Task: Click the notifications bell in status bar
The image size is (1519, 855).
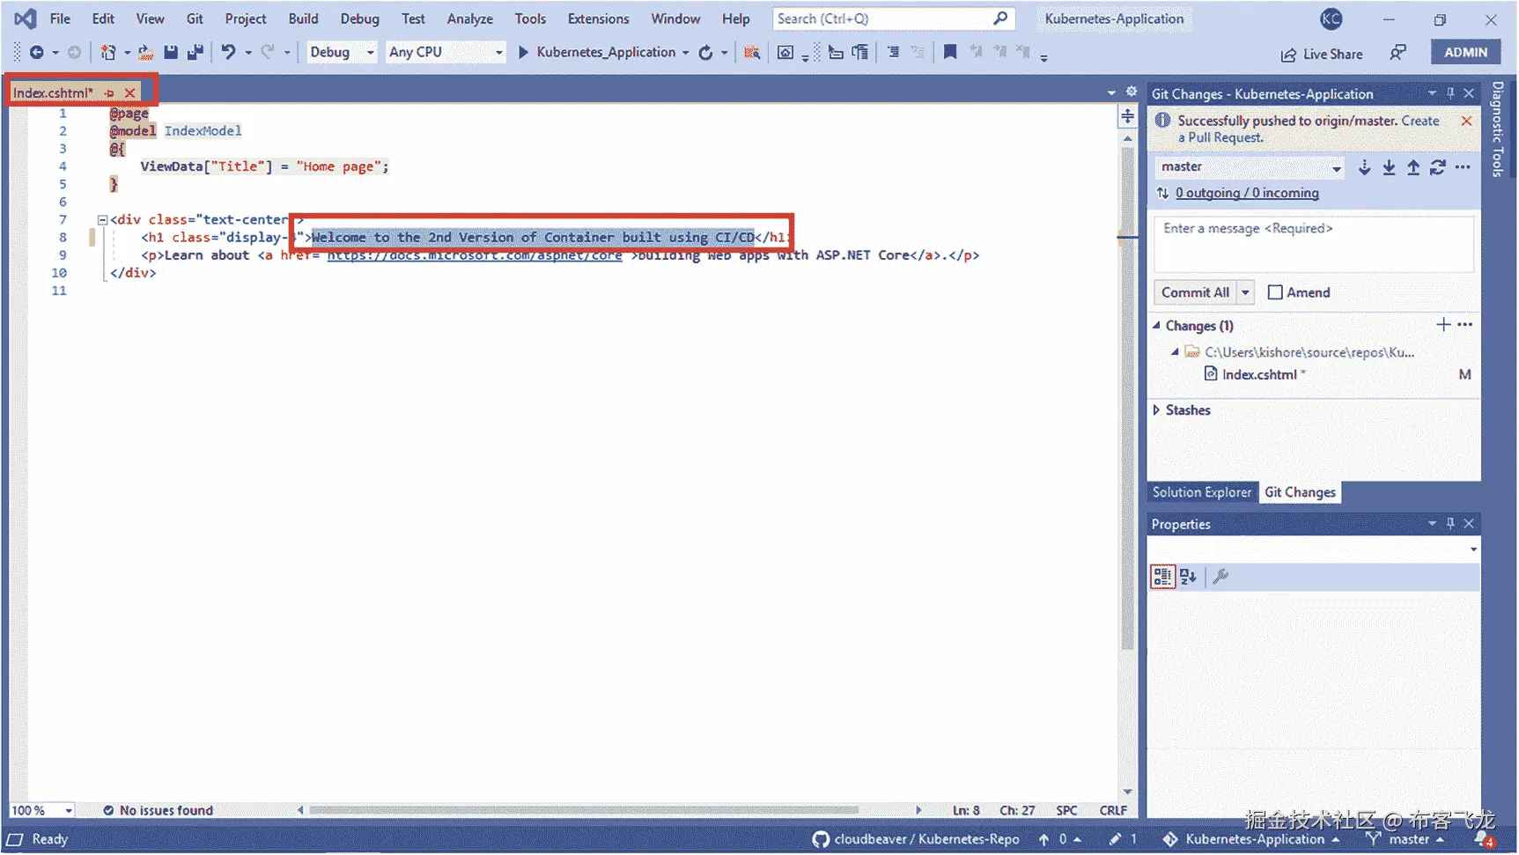Action: [x=1483, y=839]
